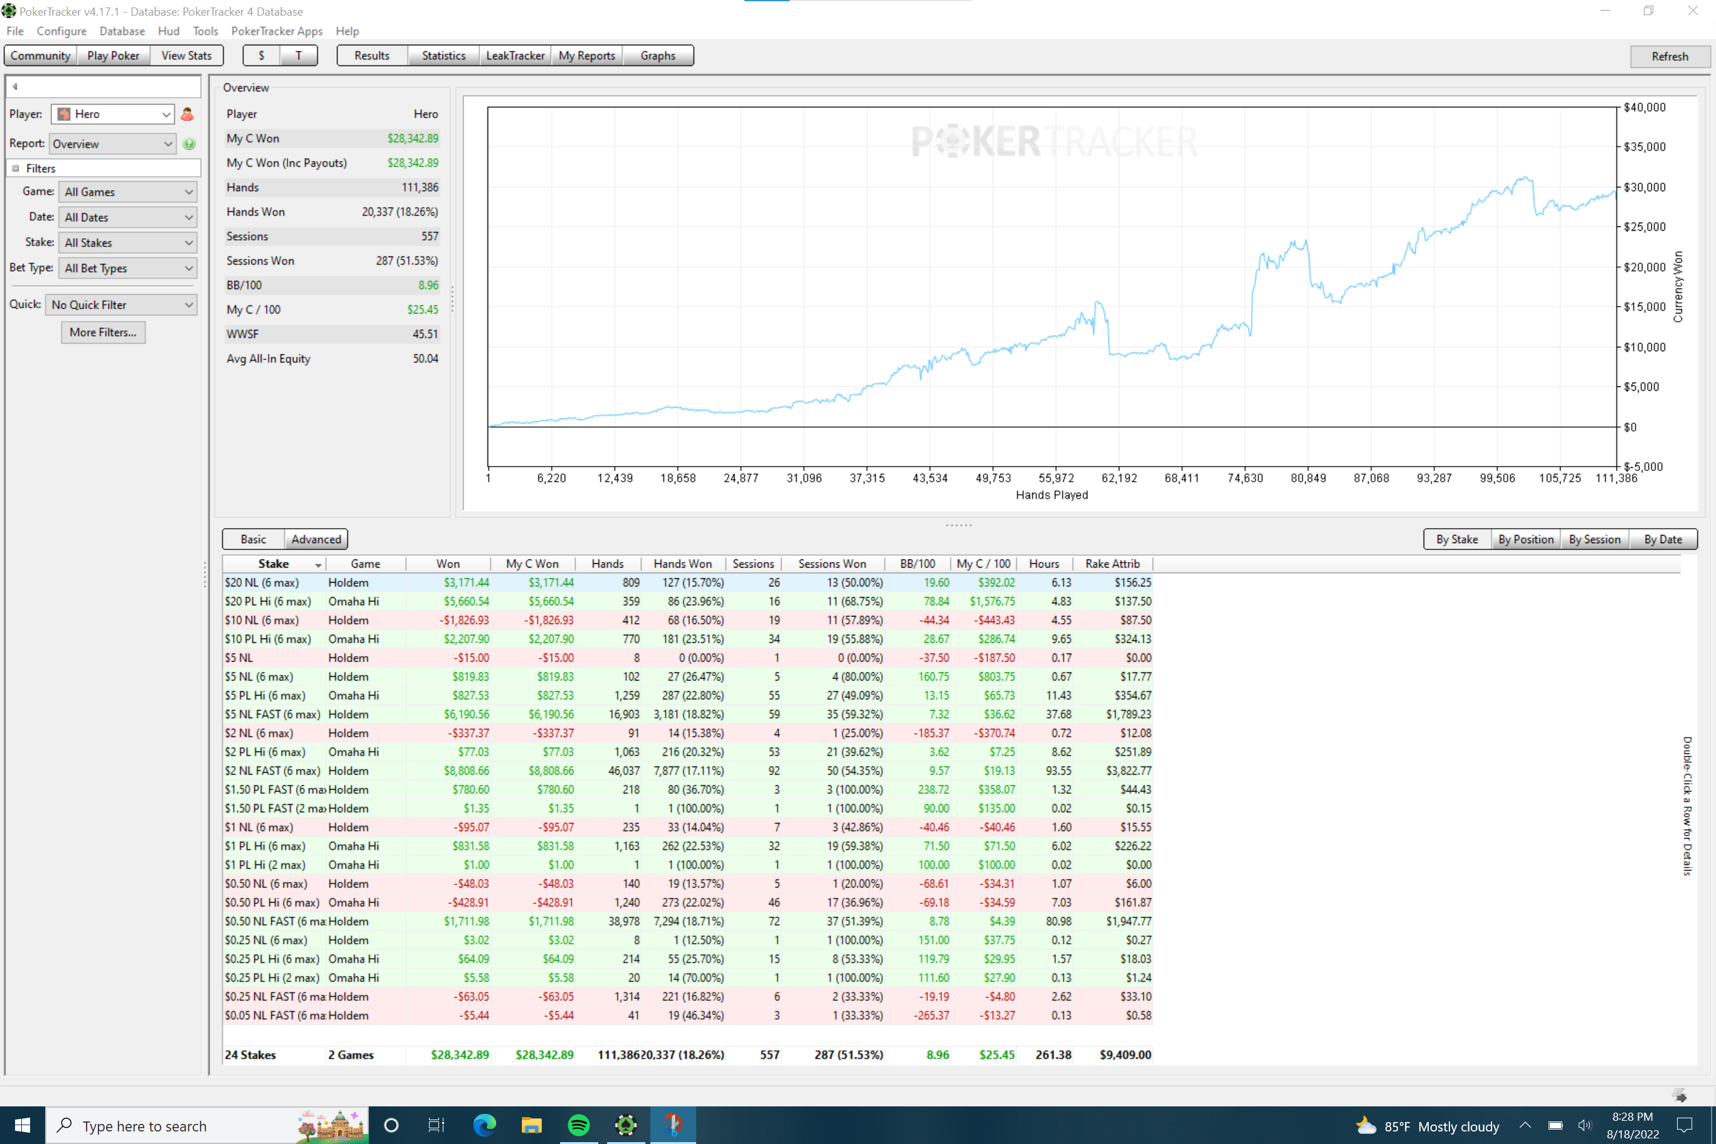Select the tournament T toggle
Viewport: 1716px width, 1144px height.
pos(299,55)
